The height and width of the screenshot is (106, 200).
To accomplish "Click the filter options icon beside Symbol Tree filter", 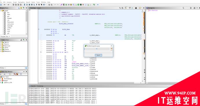I will [26, 68].
